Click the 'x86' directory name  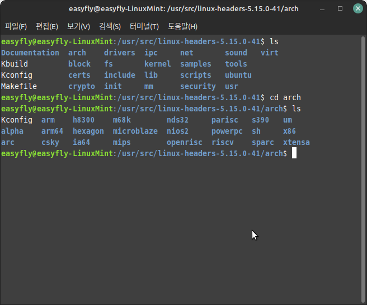point(290,131)
